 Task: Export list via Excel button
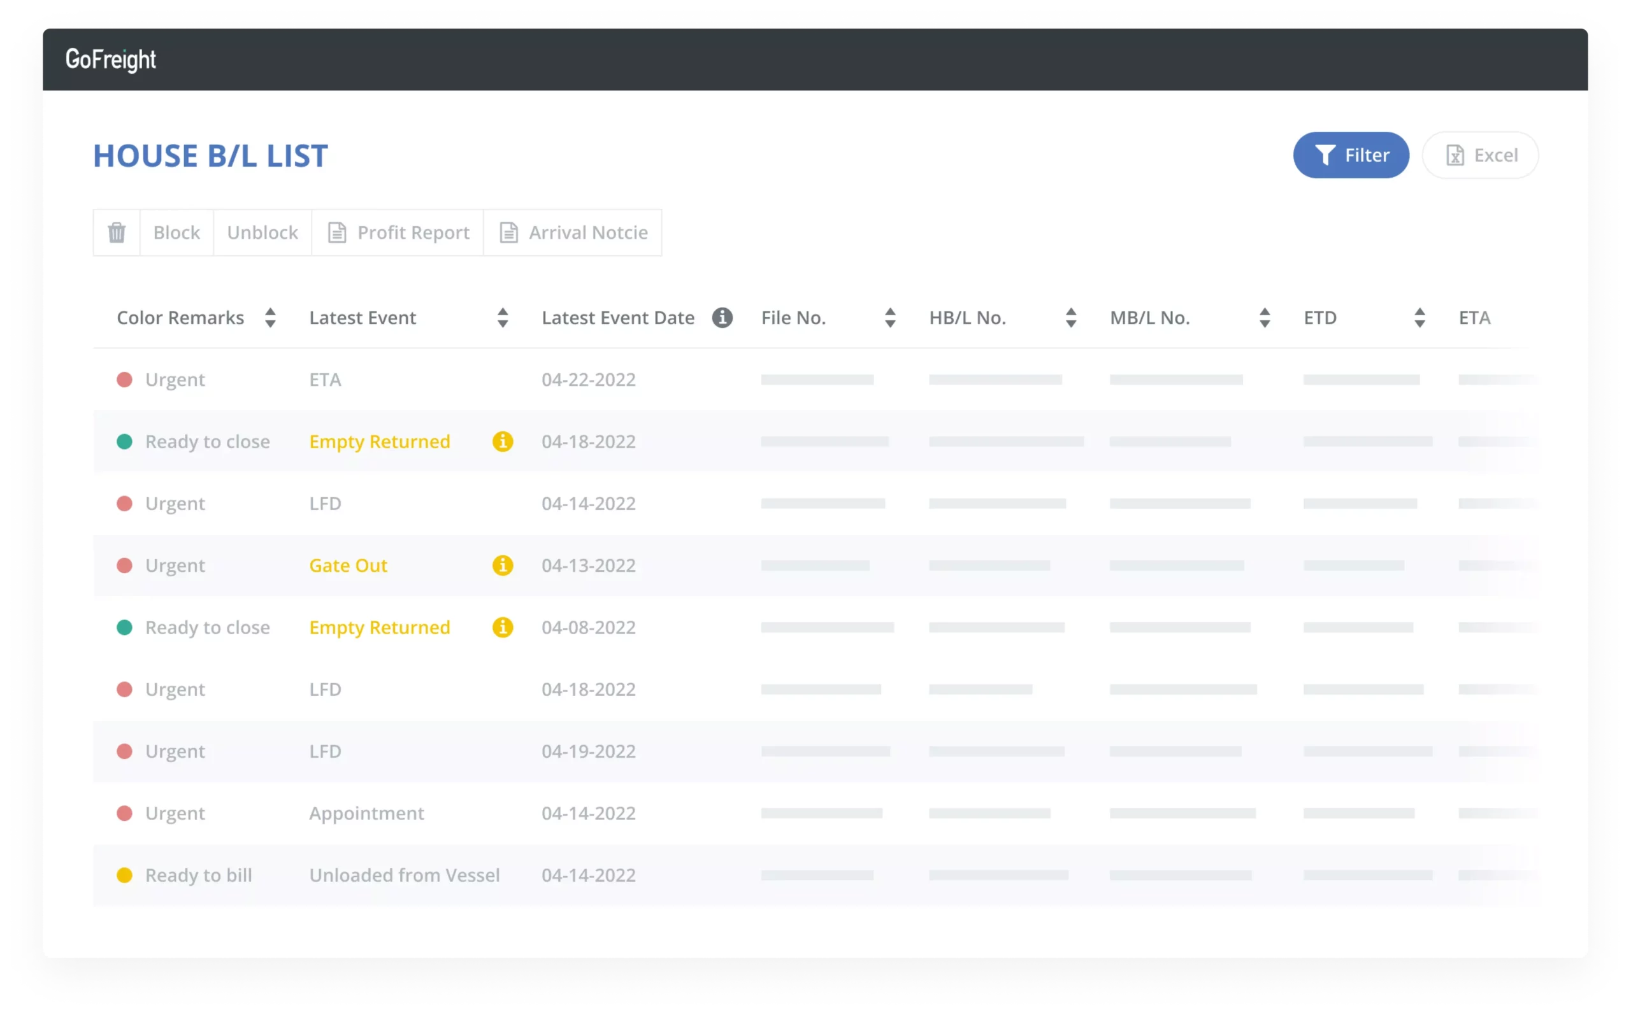pos(1480,155)
